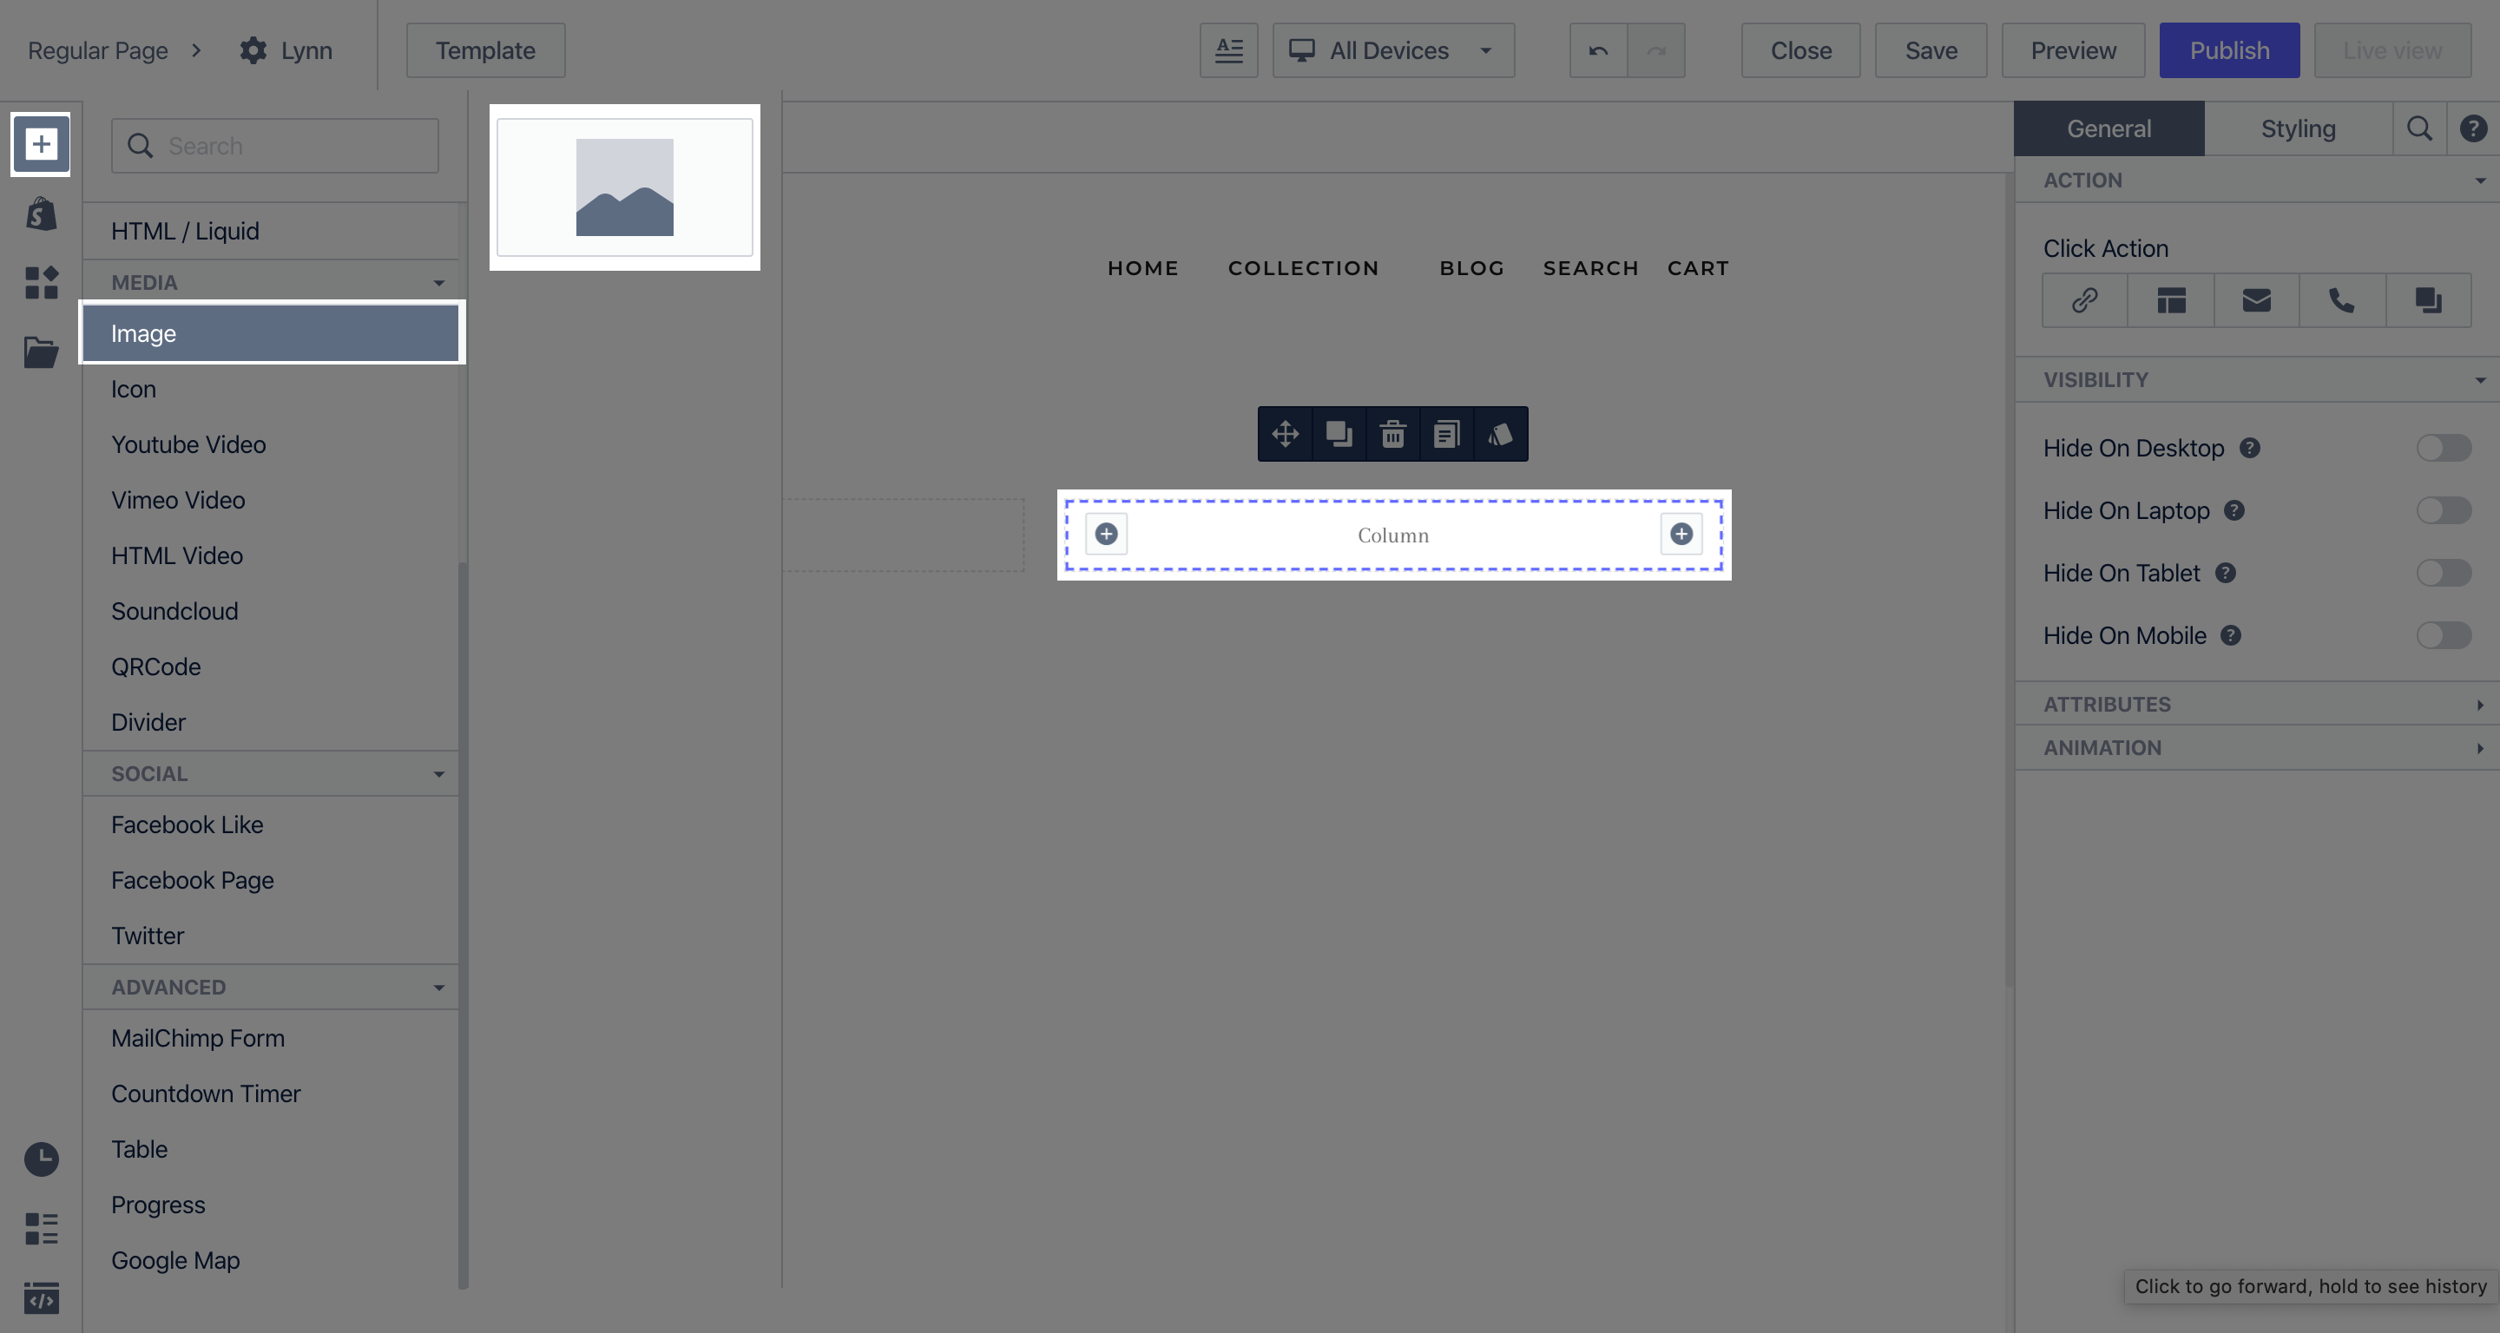Choose the page layout click action

2171,301
